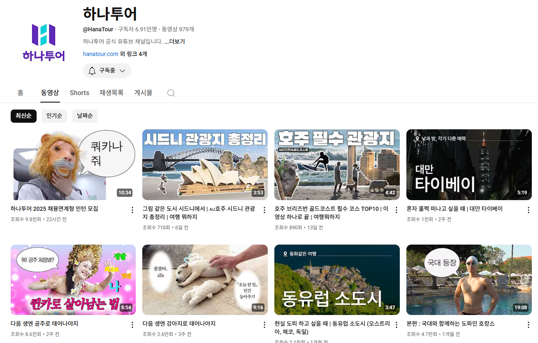
Task: Select the 인기순 sort chip
Action: coord(54,116)
